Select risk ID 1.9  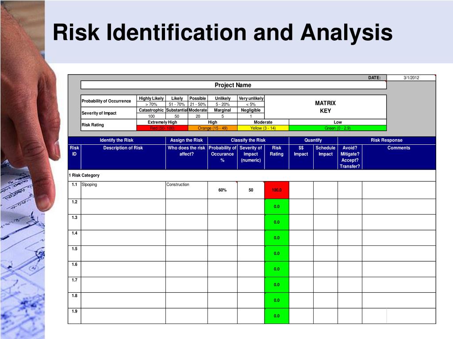[x=74, y=316]
